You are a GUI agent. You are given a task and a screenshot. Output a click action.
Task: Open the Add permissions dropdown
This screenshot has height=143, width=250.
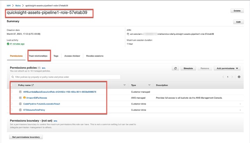pyautogui.click(x=227, y=68)
